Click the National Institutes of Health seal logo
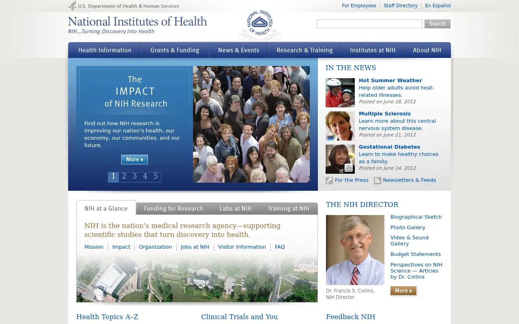Image resolution: width=519 pixels, height=324 pixels. (259, 25)
